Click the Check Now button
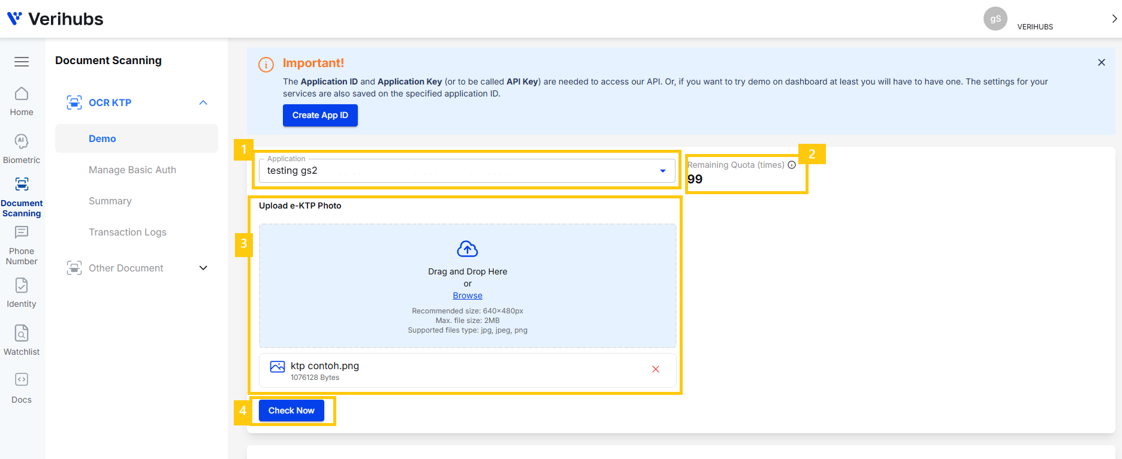The width and height of the screenshot is (1122, 459). [291, 410]
